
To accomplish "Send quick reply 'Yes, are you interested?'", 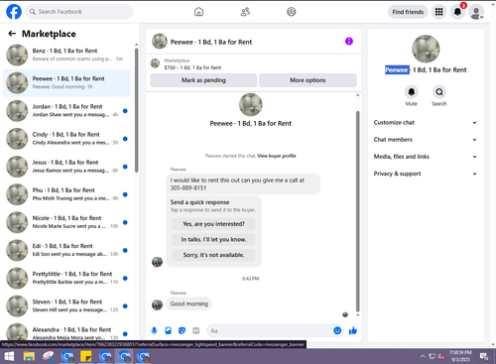I will [x=213, y=224].
